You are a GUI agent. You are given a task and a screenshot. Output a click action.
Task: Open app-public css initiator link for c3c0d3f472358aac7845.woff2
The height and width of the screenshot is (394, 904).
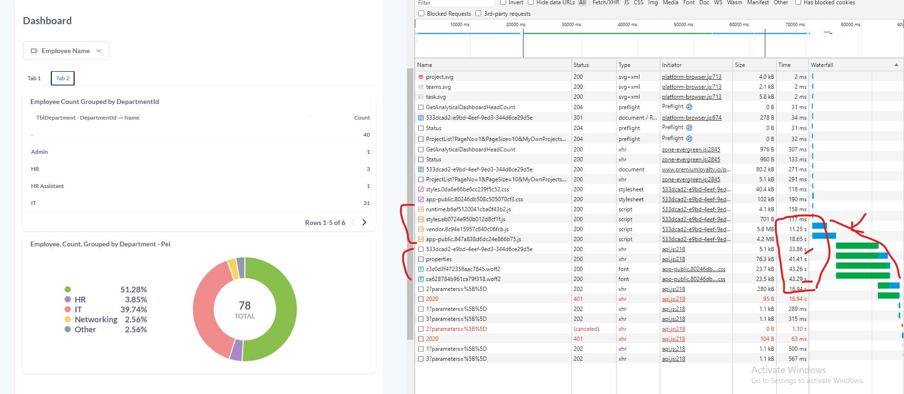coord(694,269)
